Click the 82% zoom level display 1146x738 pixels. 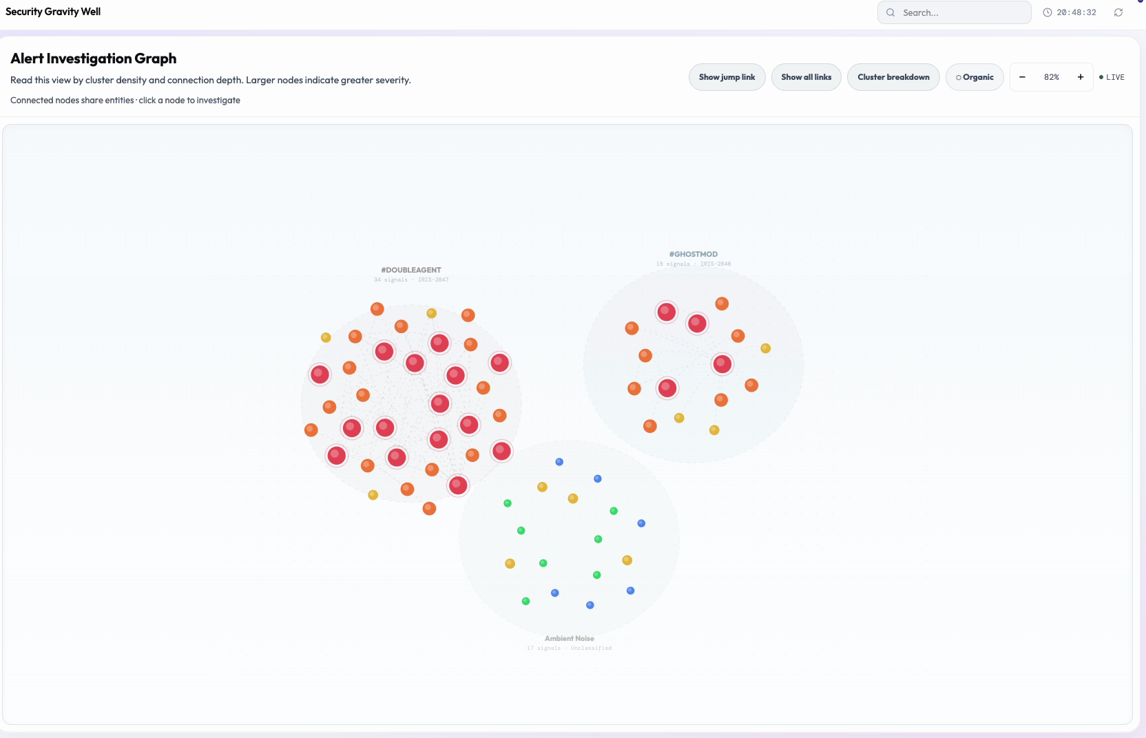1052,77
